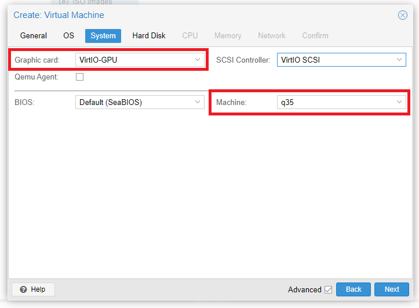Image resolution: width=419 pixels, height=308 pixels.
Task: Click the SCSI Controller label
Action: click(243, 60)
